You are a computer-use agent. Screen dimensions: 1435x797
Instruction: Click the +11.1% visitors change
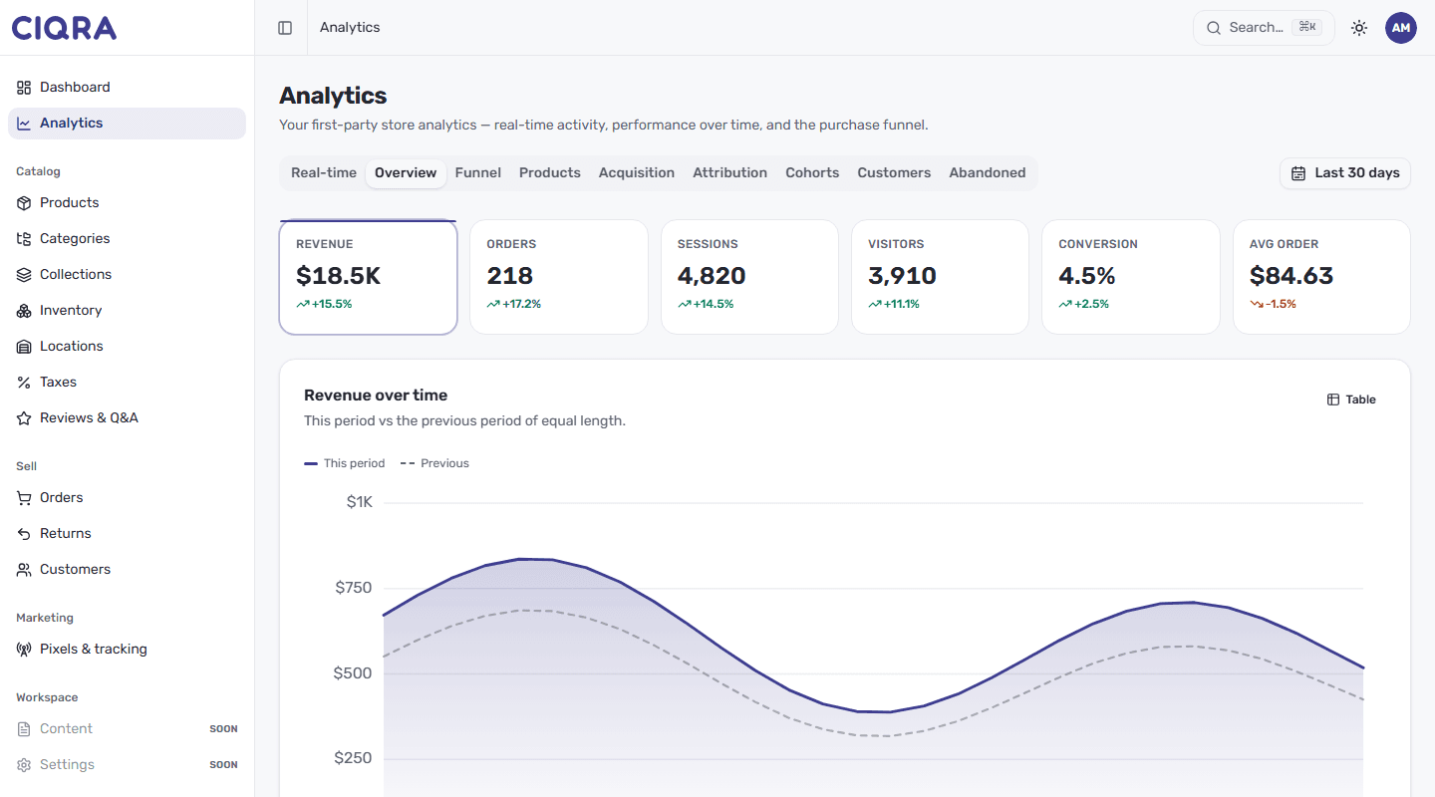pos(902,304)
